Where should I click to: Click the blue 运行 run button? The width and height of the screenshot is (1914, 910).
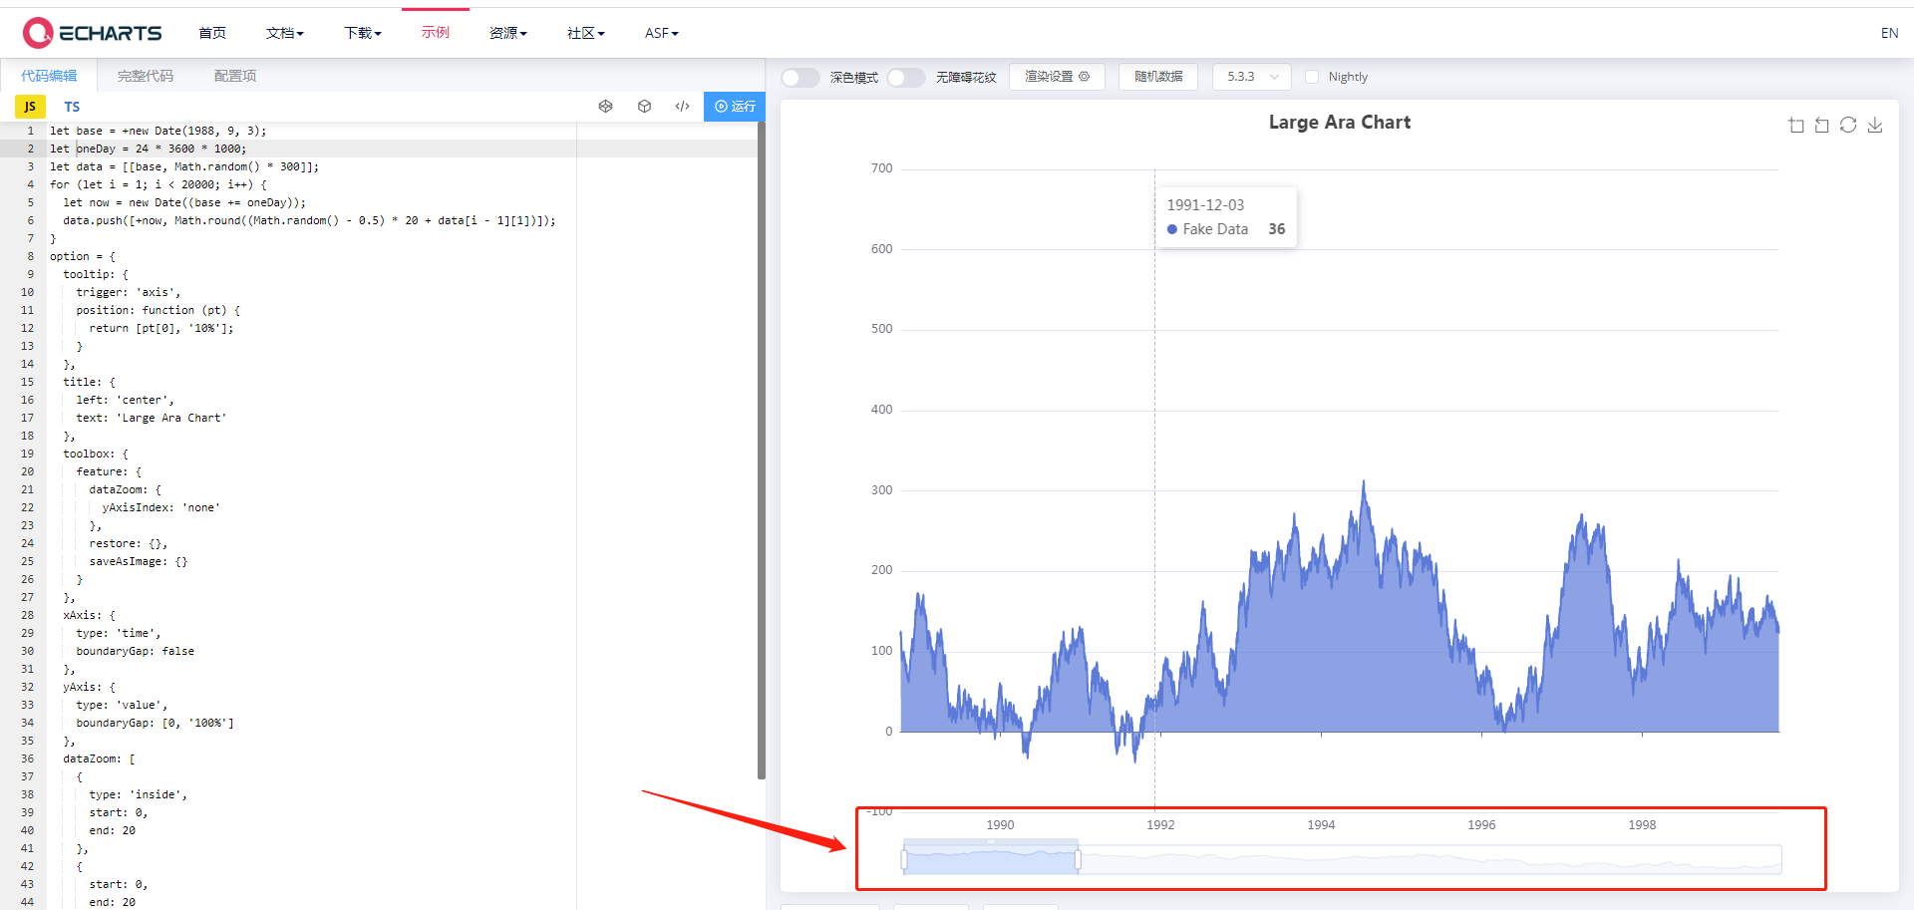click(735, 107)
